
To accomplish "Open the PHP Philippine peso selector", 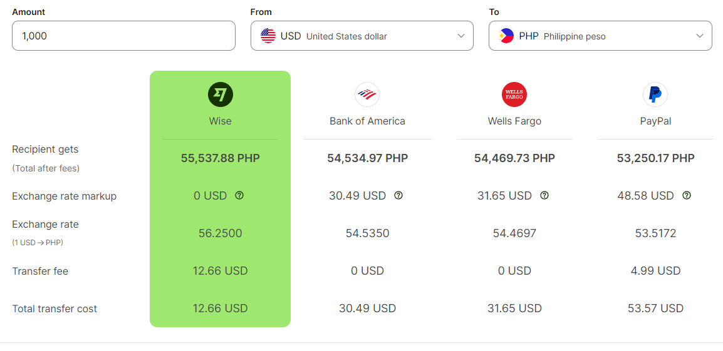I will (600, 36).
